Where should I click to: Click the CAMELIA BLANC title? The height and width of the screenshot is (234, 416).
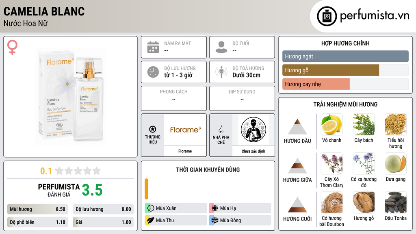[44, 11]
